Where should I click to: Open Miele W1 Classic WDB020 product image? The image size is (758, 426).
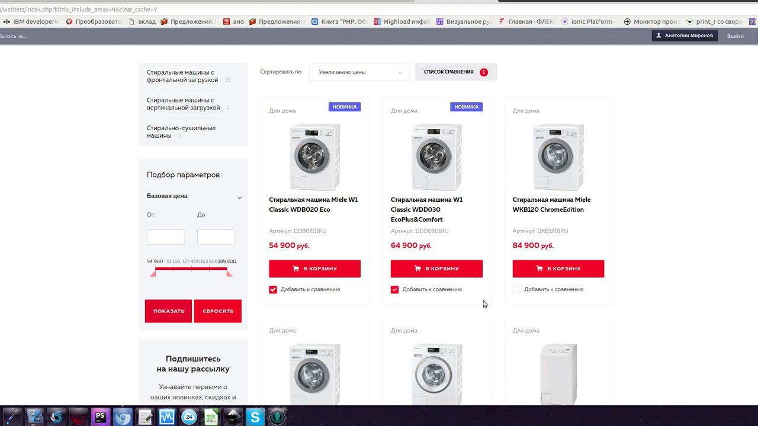pyautogui.click(x=314, y=157)
